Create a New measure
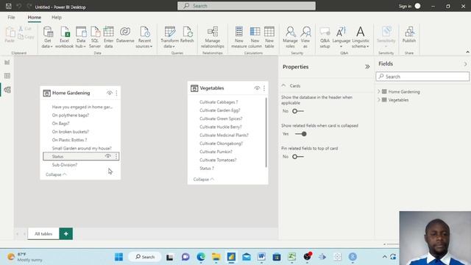The width and height of the screenshot is (471, 265). (x=239, y=38)
